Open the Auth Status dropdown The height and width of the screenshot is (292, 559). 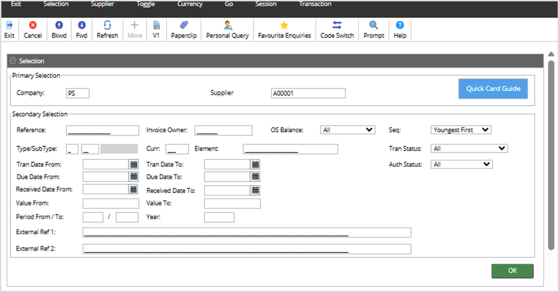point(462,165)
